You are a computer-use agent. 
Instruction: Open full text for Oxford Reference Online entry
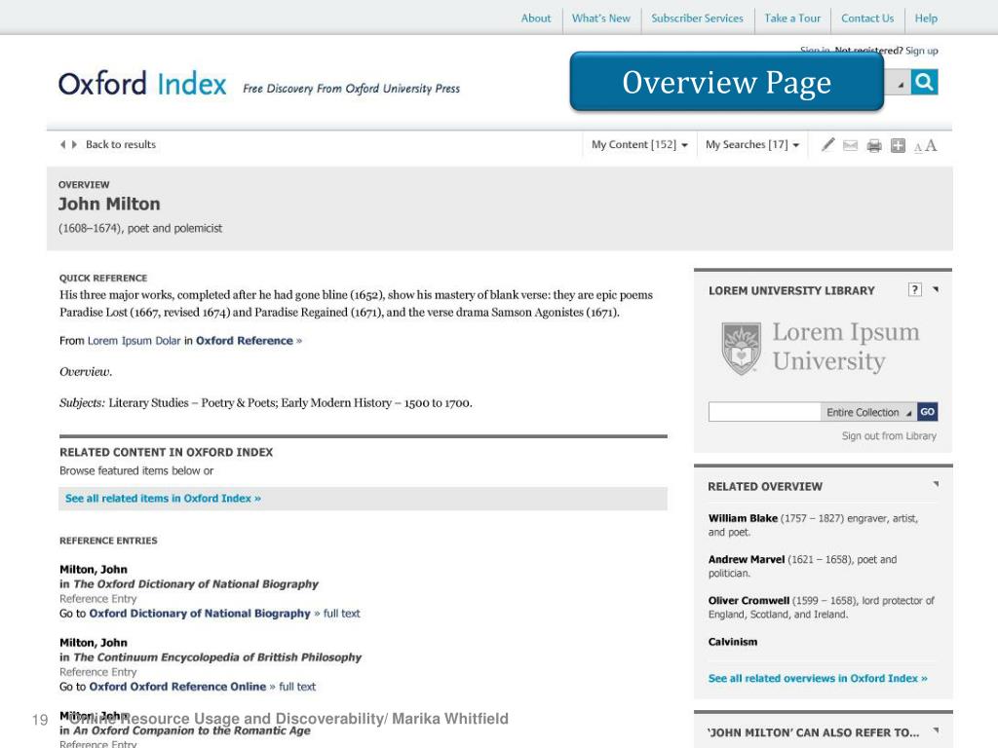(297, 687)
